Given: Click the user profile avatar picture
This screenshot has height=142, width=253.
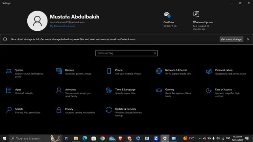Looking at the screenshot, I should 37,21.
